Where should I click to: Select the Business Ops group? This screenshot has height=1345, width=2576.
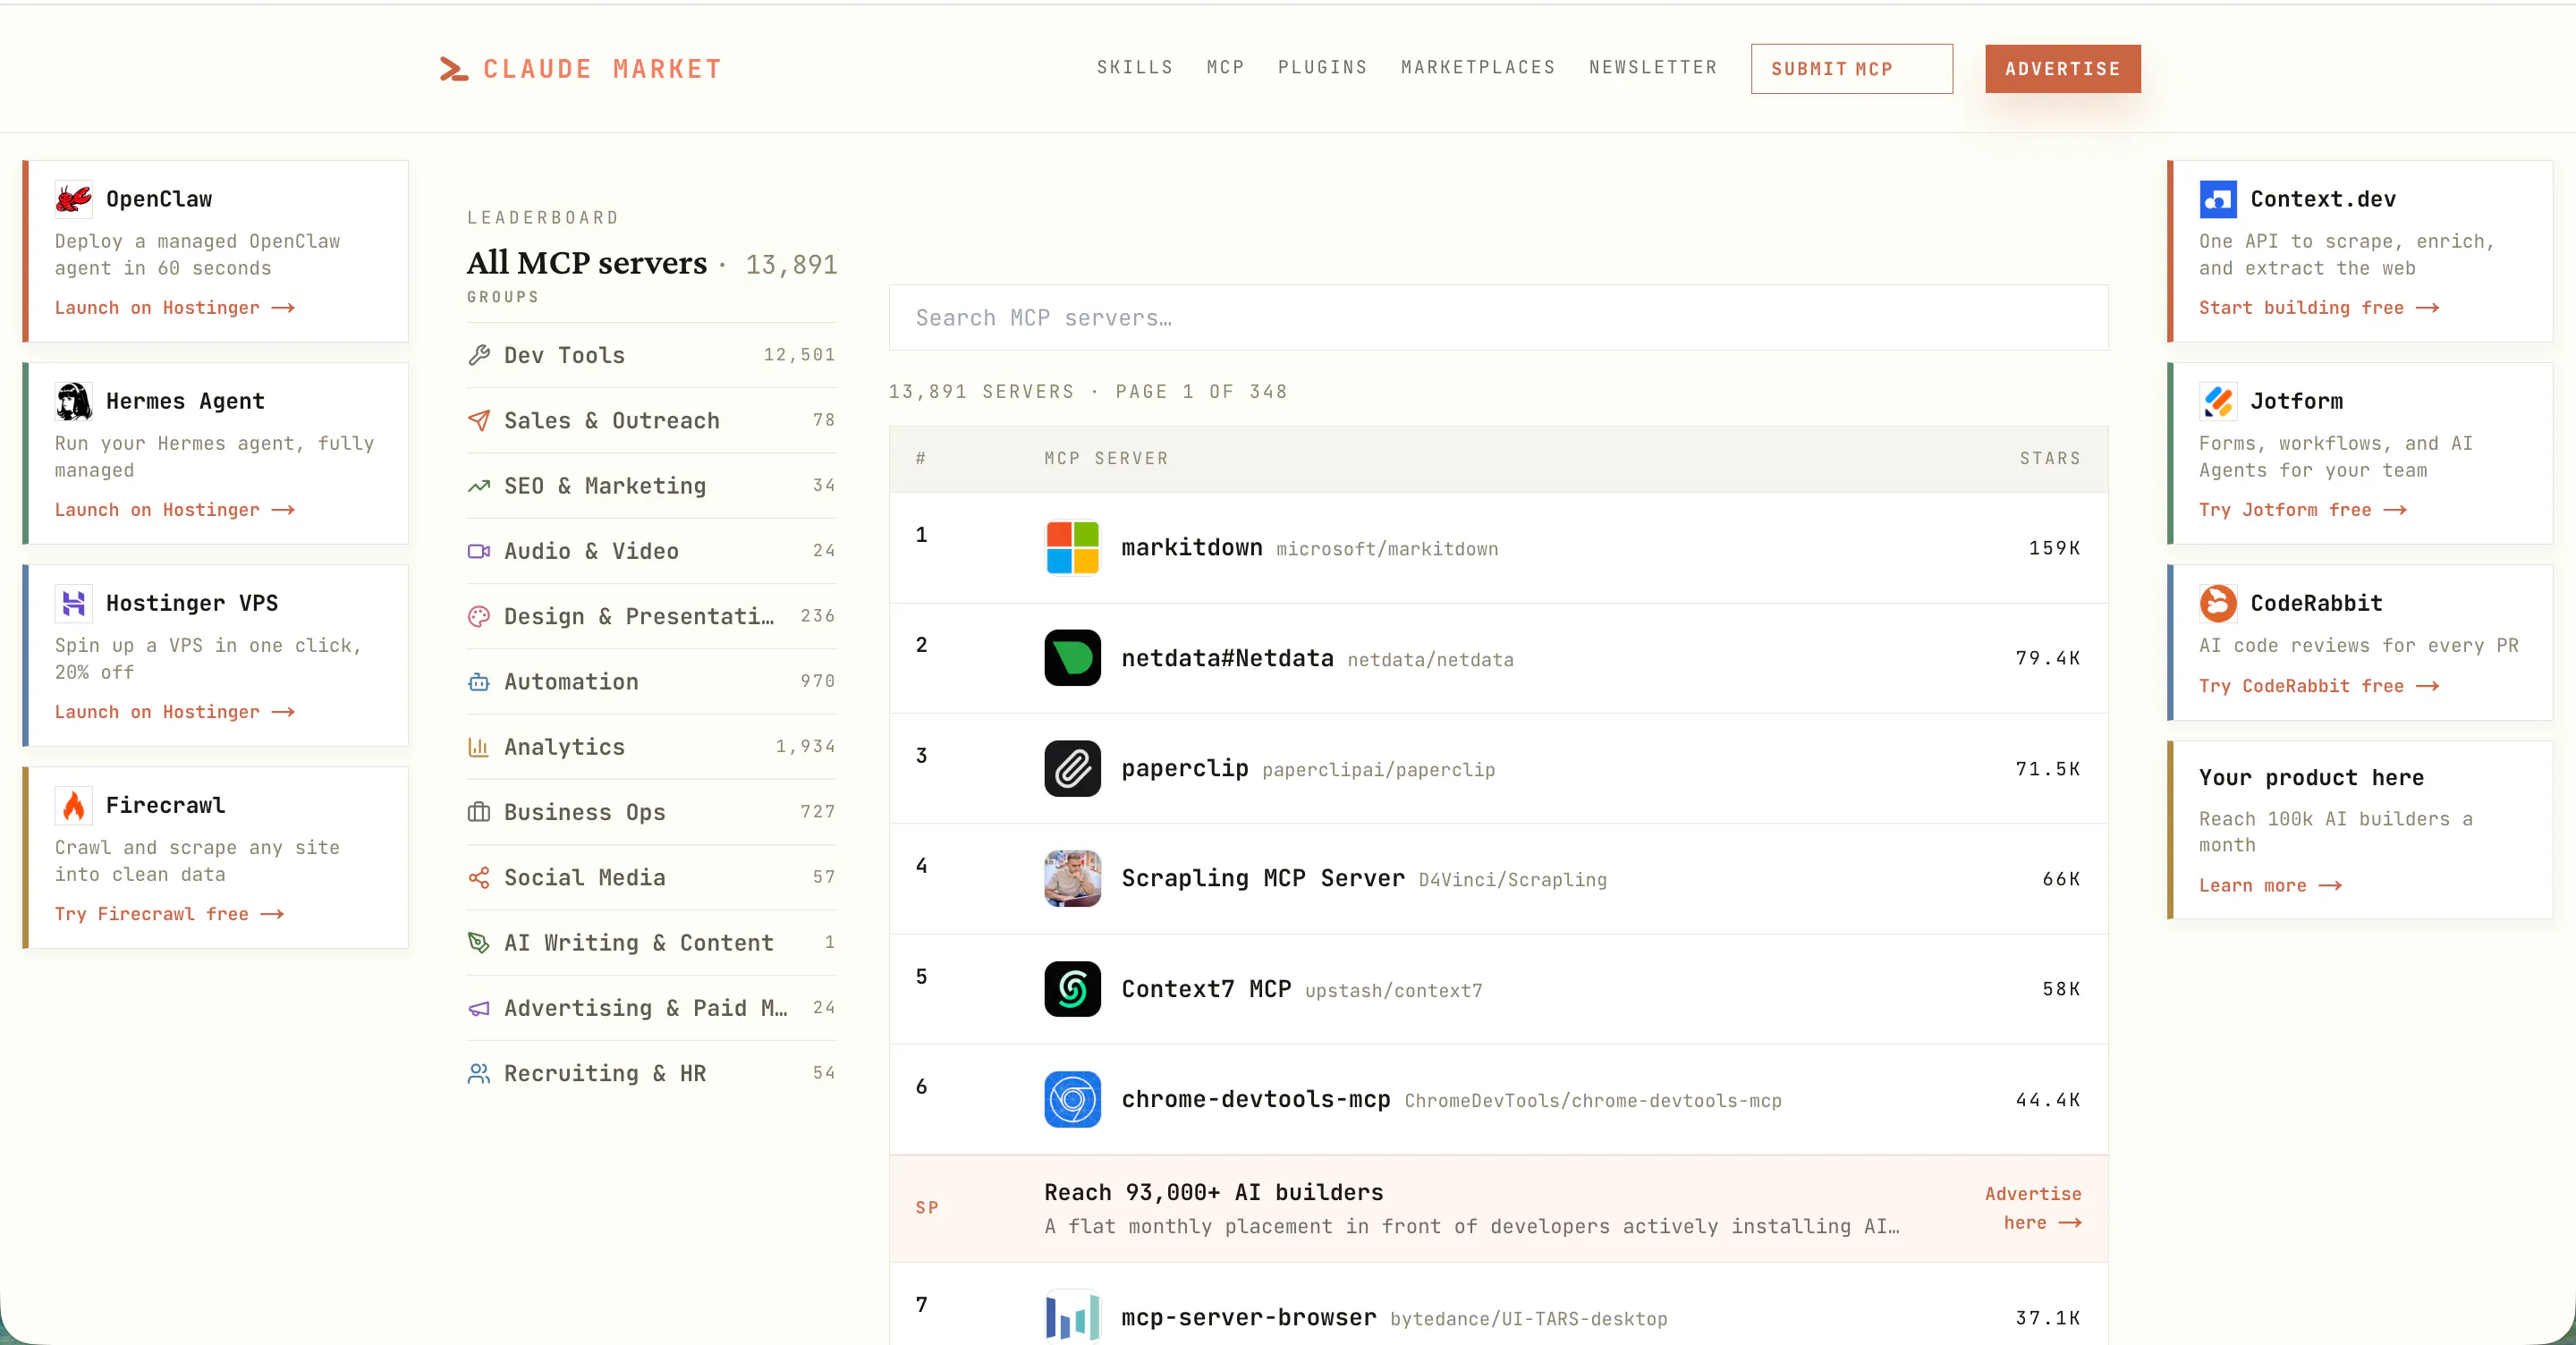point(651,812)
